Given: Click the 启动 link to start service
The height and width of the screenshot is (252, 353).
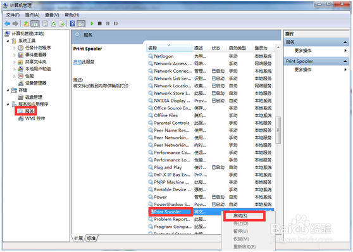Looking at the screenshot, I should pyautogui.click(x=77, y=62).
